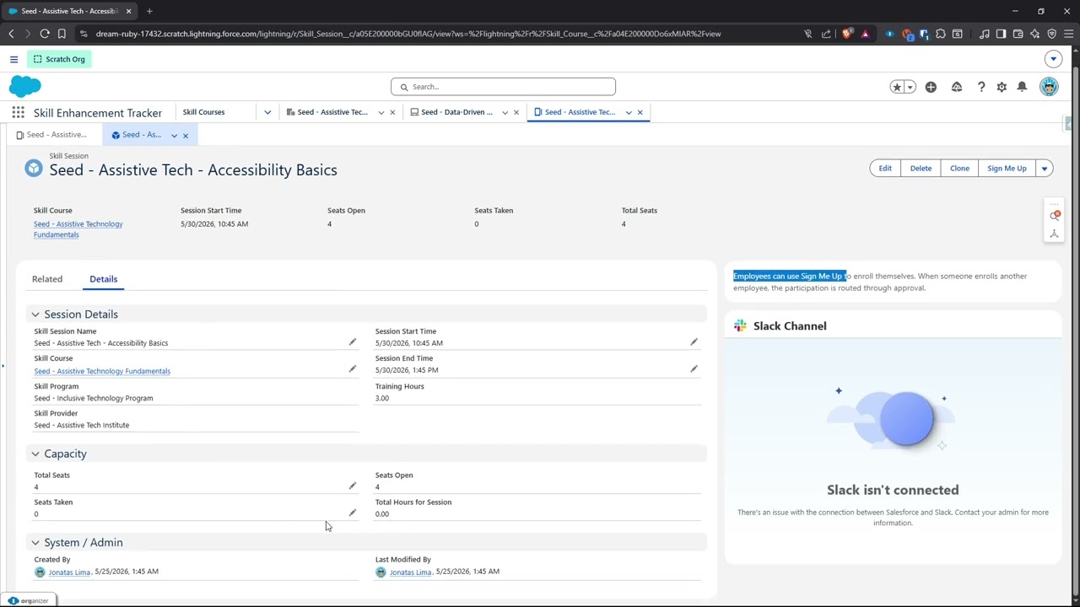The image size is (1080, 607).
Task: Edit Seats Taken with pencil icon
Action: [x=353, y=513]
